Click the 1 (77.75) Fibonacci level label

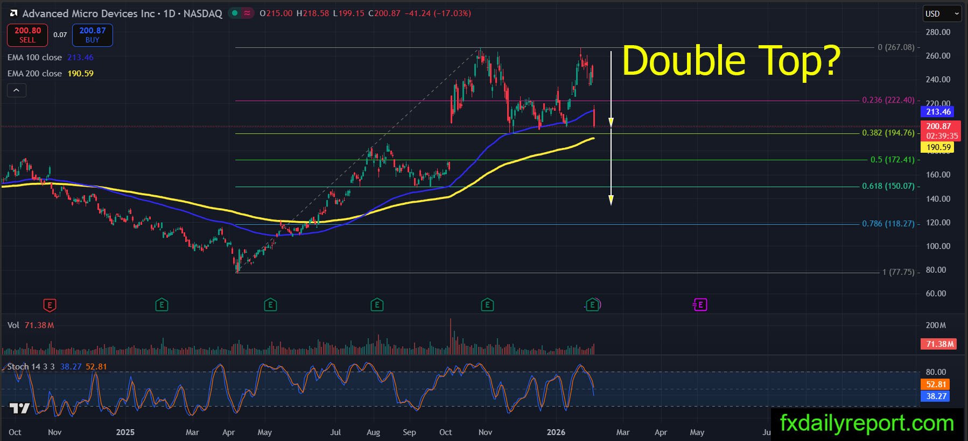pos(899,272)
